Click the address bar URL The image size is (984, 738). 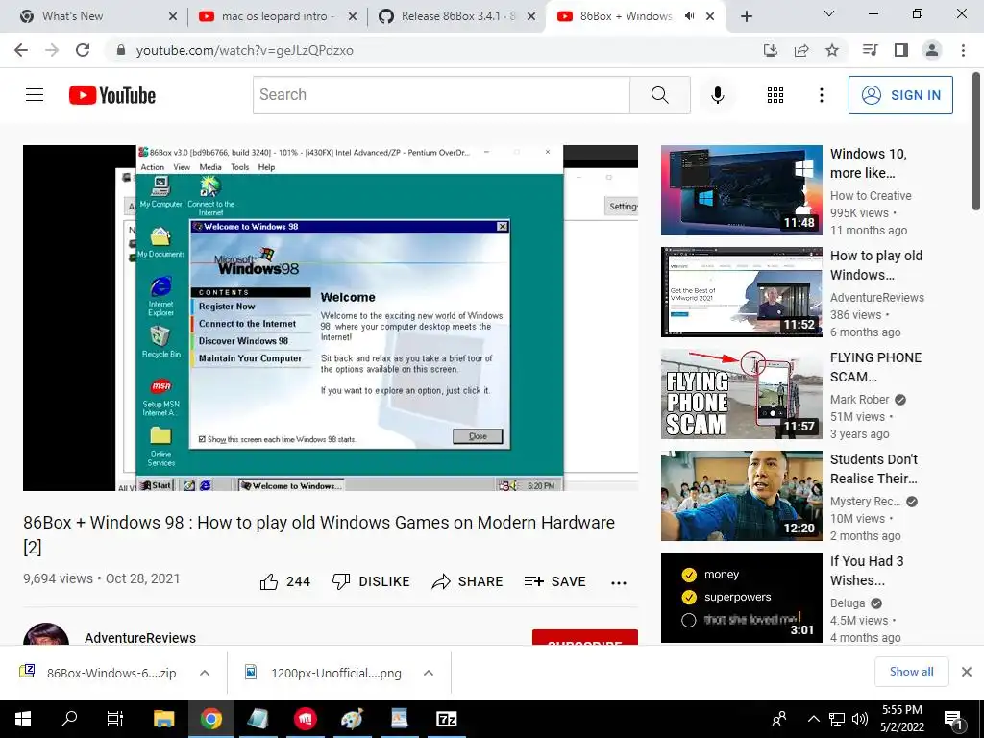click(x=245, y=50)
